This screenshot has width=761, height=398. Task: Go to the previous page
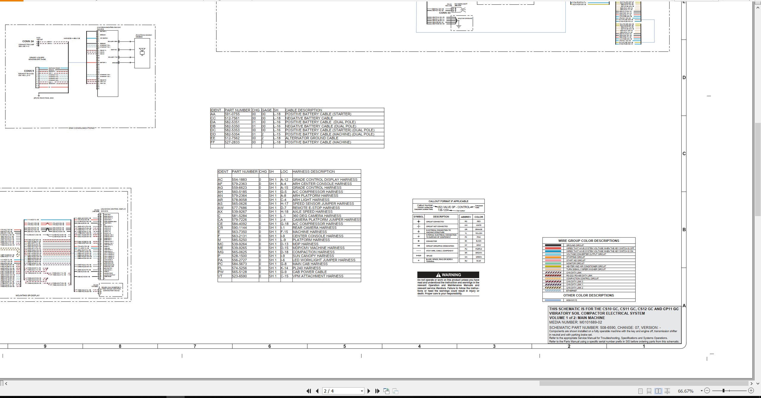317,391
